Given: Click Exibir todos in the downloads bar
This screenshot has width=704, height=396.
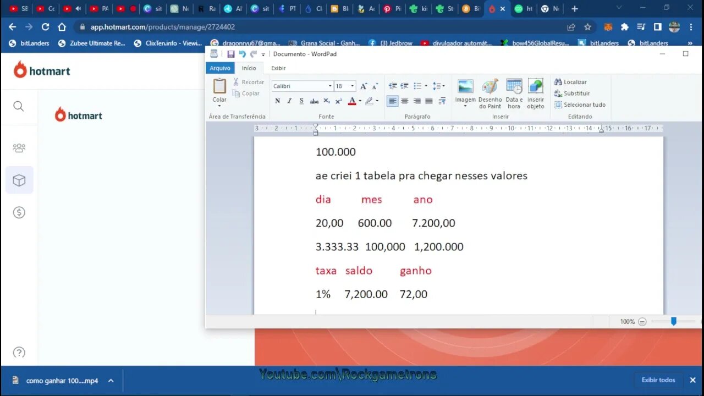Looking at the screenshot, I should [x=658, y=380].
